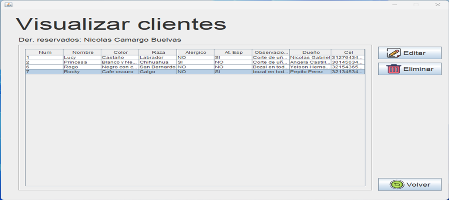Click the Volver button label
This screenshot has width=449, height=200.
418,184
